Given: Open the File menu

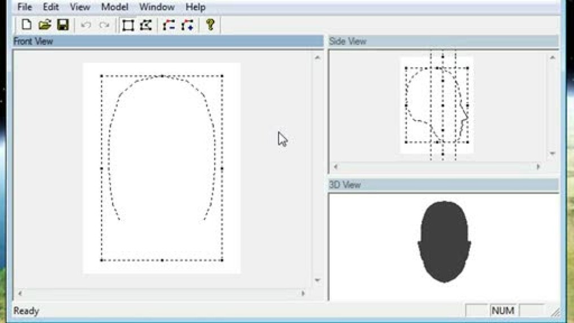Looking at the screenshot, I should [x=24, y=7].
